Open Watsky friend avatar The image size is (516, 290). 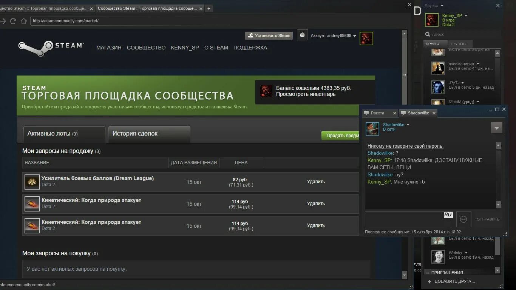438,257
